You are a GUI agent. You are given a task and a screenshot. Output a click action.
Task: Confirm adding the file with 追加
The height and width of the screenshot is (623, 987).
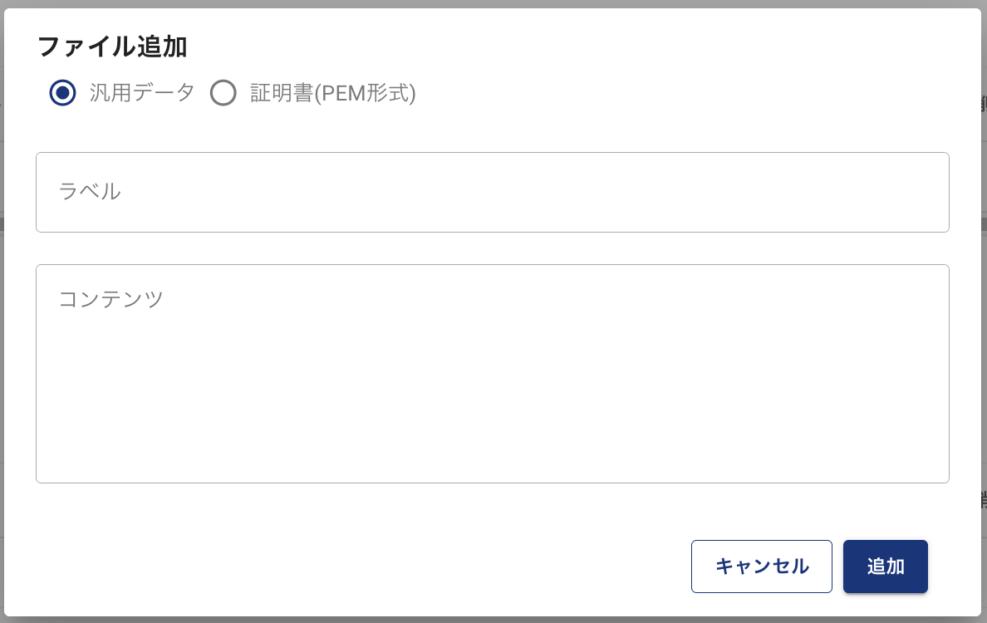click(885, 567)
